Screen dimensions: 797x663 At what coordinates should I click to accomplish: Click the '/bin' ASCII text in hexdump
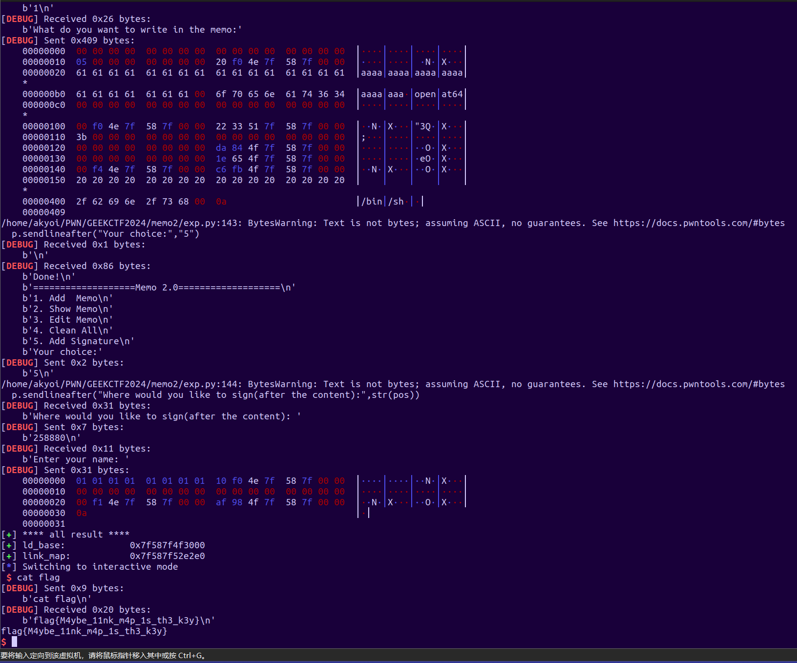(x=372, y=201)
